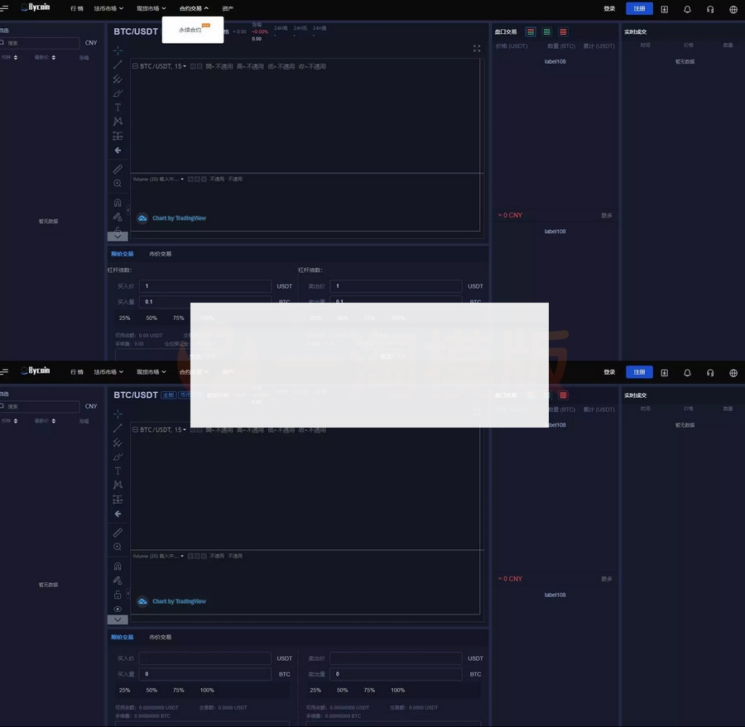The image size is (745, 727).
Task: Collapse the drawing toolbar with the chevron
Action: pos(117,235)
